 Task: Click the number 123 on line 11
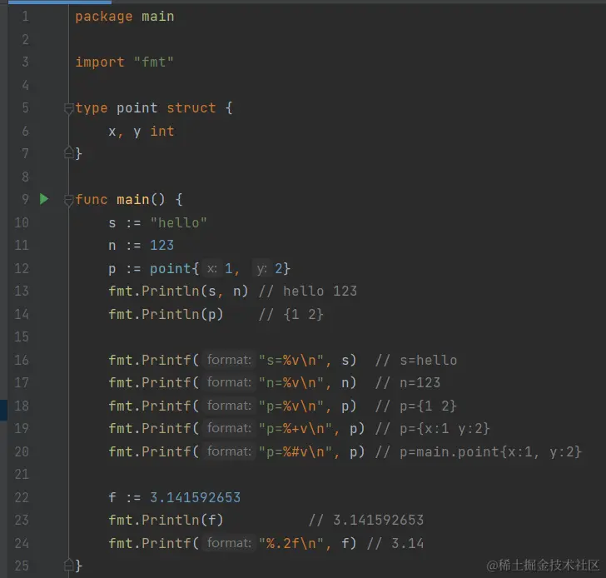(x=162, y=245)
